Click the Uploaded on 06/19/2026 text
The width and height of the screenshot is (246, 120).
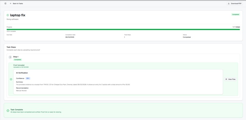pyautogui.click(x=21, y=67)
